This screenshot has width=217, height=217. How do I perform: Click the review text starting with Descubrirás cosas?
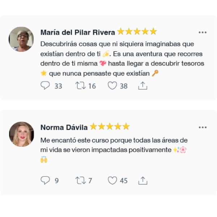coord(122,59)
